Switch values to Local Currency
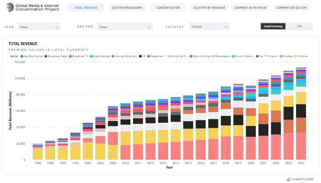Screen dimensions: 321x183 (x=273, y=26)
